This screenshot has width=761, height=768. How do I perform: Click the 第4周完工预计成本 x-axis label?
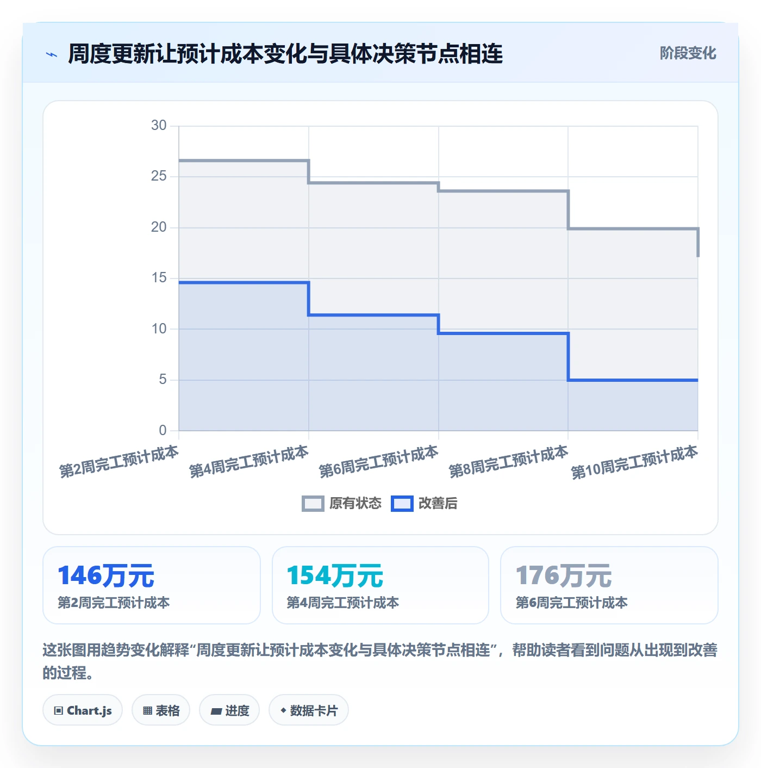click(249, 462)
